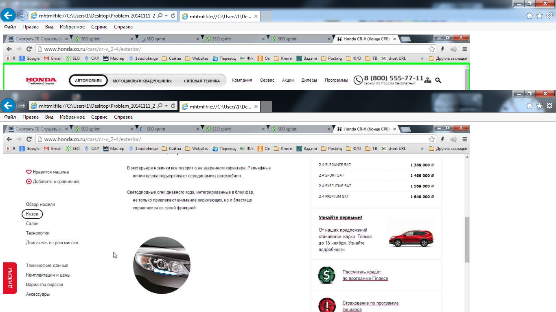Refresh page in the topmost IE address bar
Image resolution: width=556 pixels, height=312 pixels.
(x=173, y=15)
